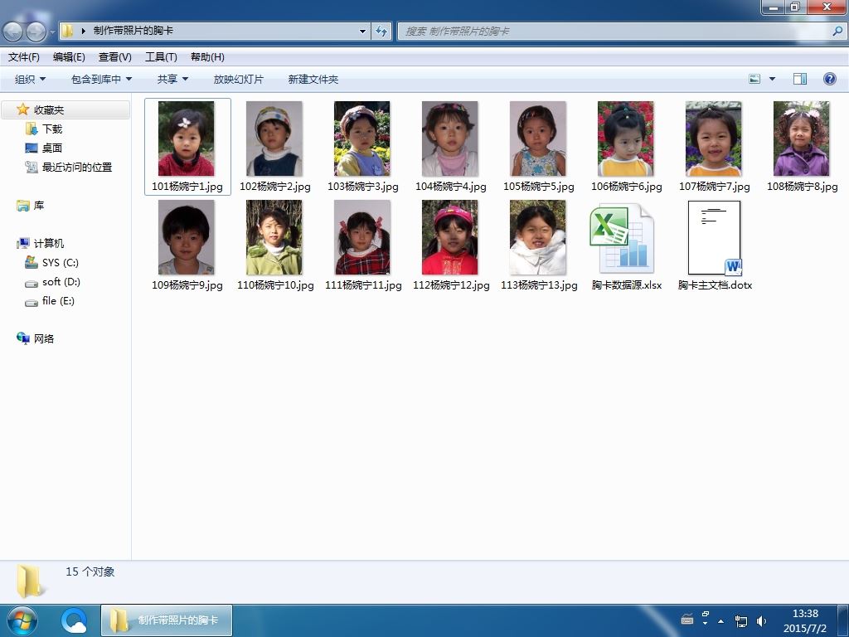Select the Excel file 胸卡数据源.xlsx icon
This screenshot has width=849, height=637.
[622, 240]
